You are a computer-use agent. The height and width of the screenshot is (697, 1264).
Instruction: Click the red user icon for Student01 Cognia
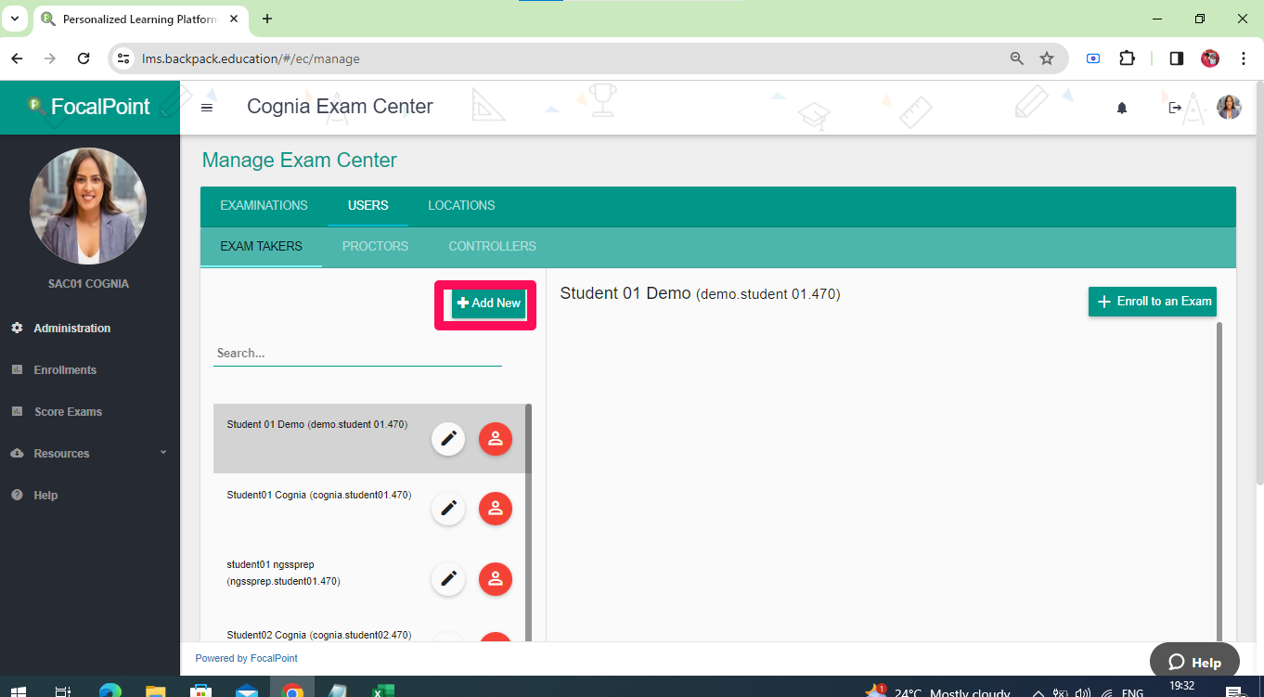496,509
